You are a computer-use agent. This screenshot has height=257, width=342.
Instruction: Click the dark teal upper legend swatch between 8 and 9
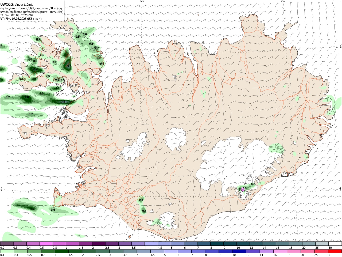[x=217, y=244]
